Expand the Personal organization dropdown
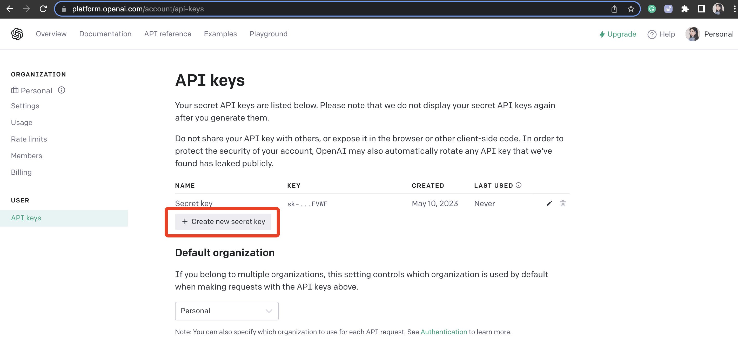 coord(227,311)
